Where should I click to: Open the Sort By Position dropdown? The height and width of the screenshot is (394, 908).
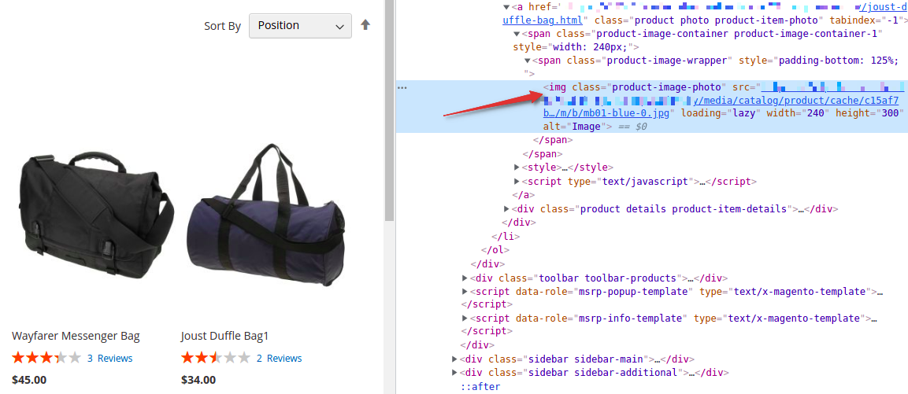(x=300, y=25)
